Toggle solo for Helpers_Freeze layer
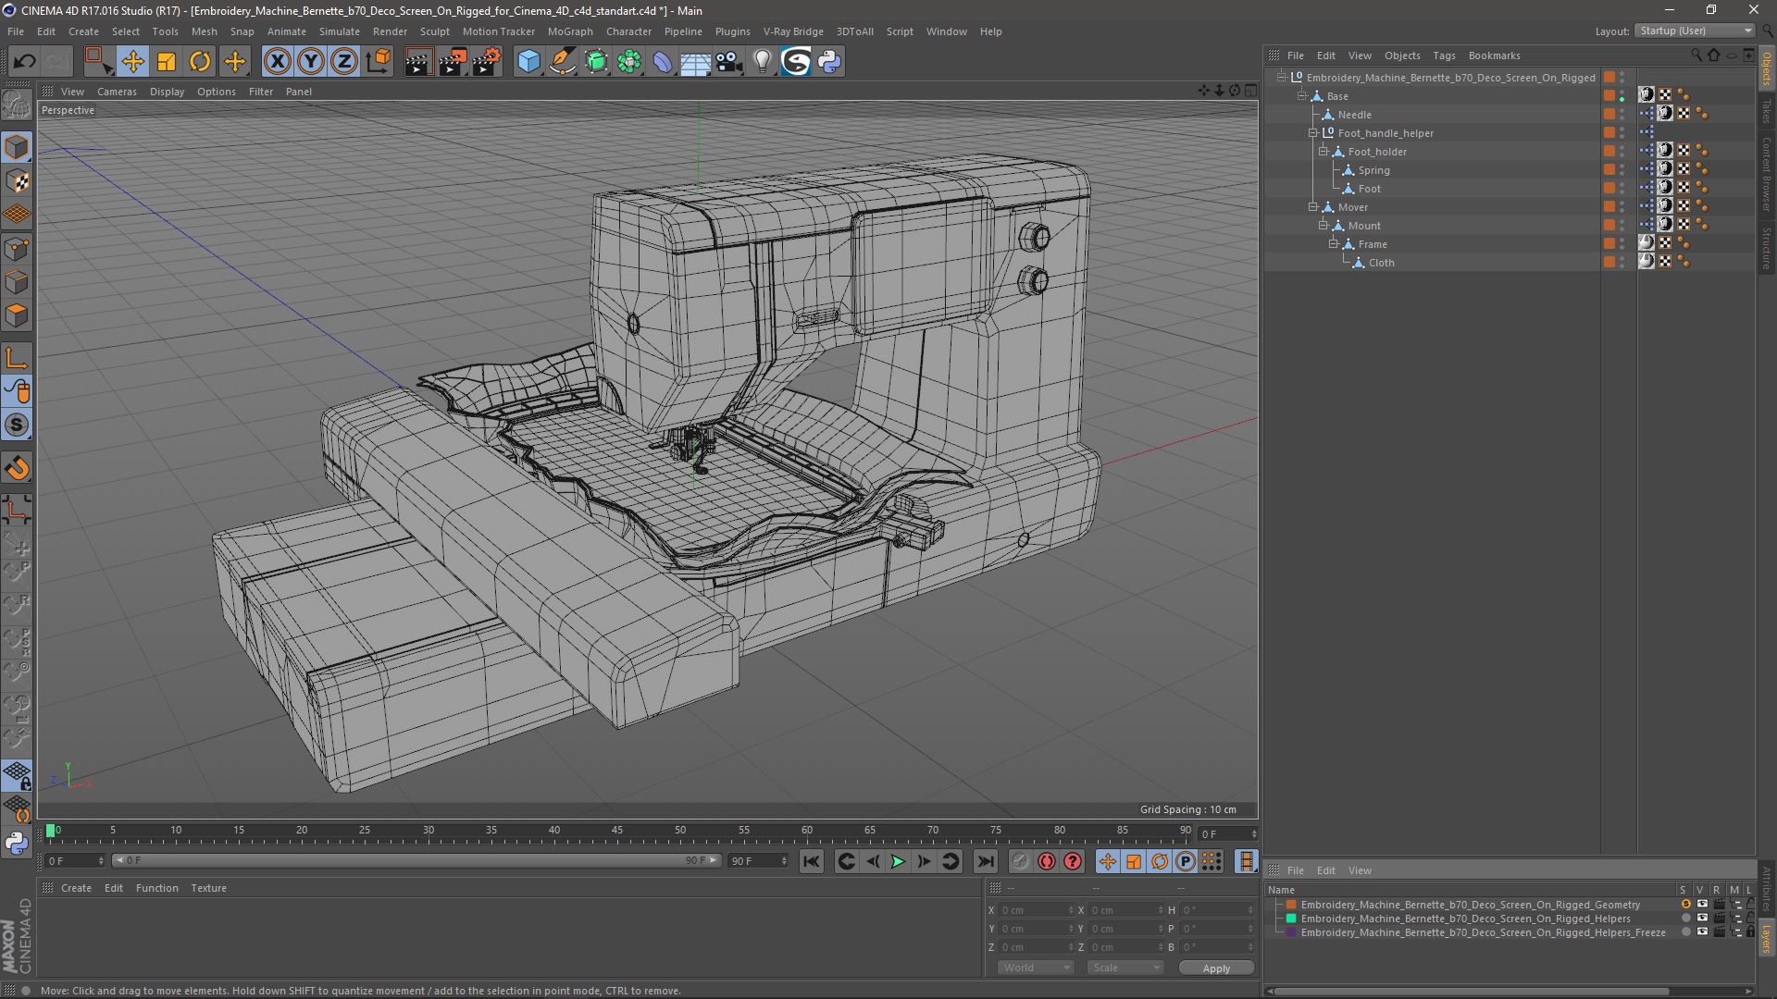The image size is (1777, 999). point(1685,932)
